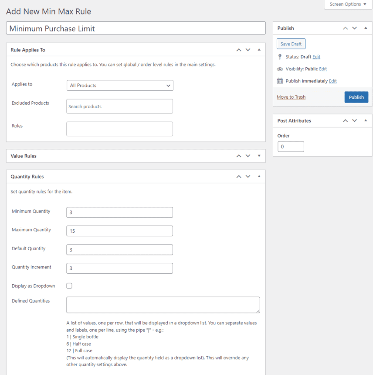Click the calendar icon beside Publish immediately
Image resolution: width=373 pixels, height=375 pixels.
279,81
